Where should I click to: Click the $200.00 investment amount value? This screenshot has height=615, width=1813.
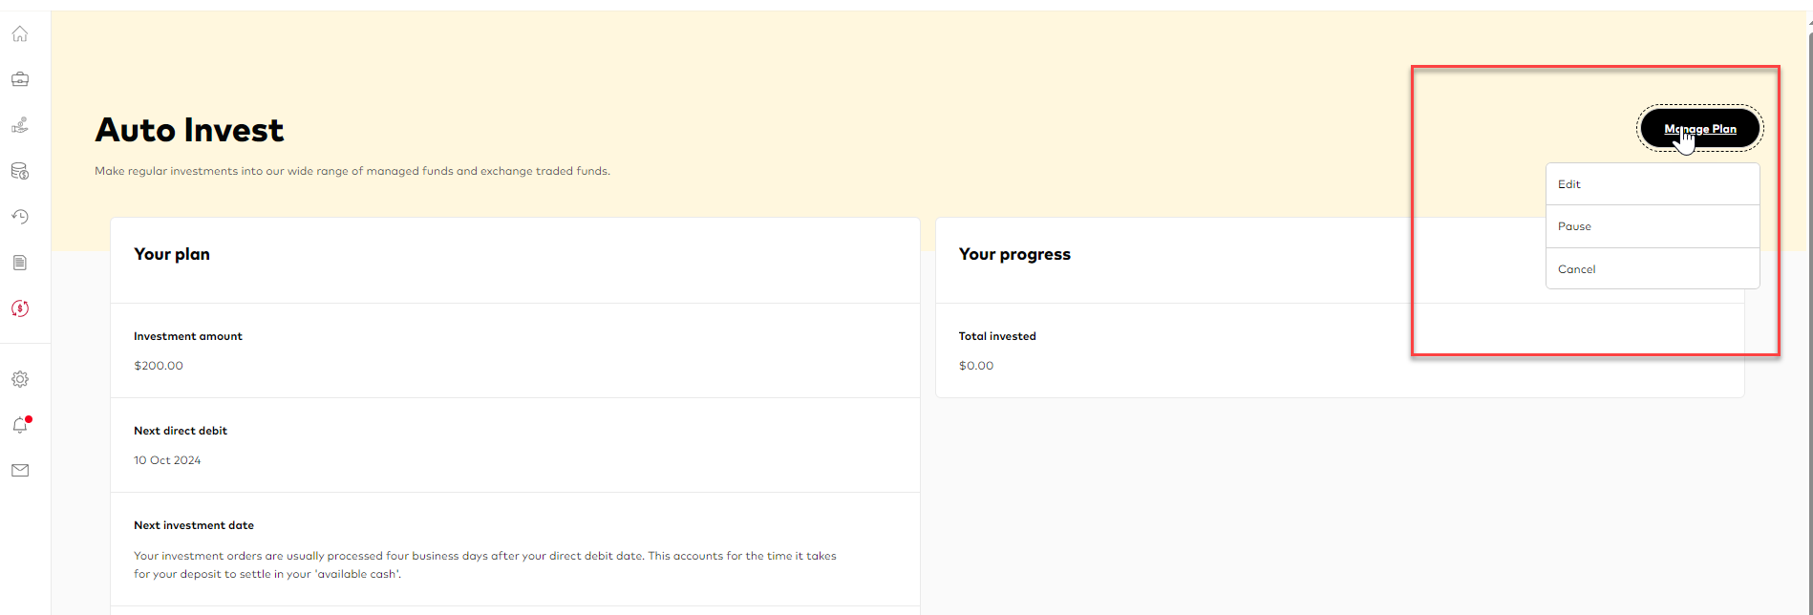pyautogui.click(x=159, y=366)
